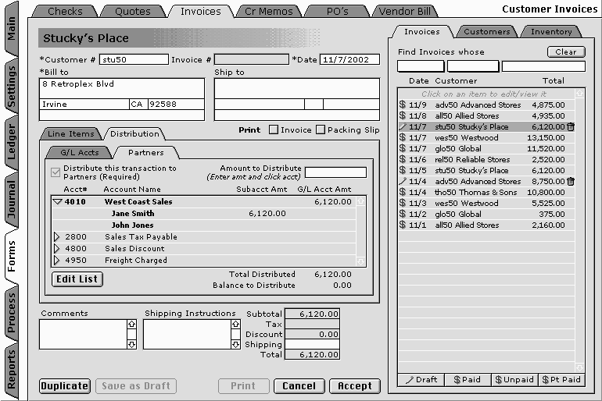Click the dollar icon for 11/6 rel50 Reliable Stores

click(x=403, y=159)
